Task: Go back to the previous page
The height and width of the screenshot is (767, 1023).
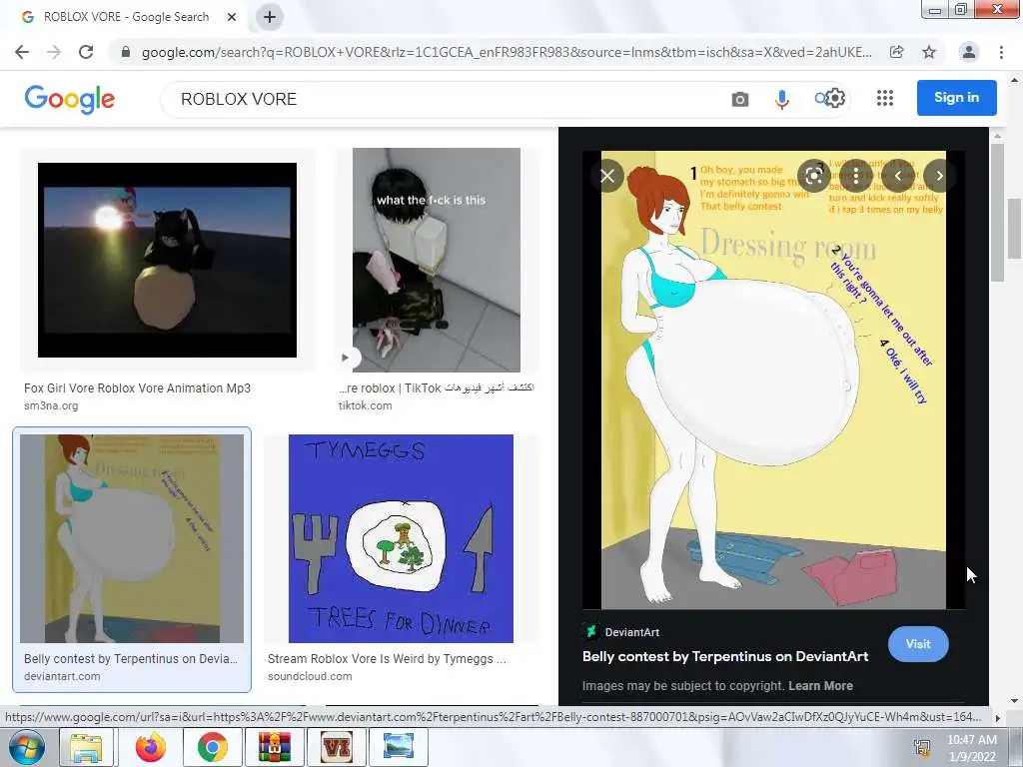Action: [22, 52]
